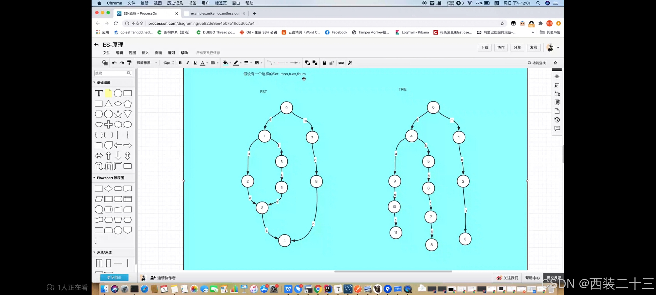Select the circle shape in basic shapes
Image resolution: width=656 pixels, height=295 pixels.
pos(118,93)
